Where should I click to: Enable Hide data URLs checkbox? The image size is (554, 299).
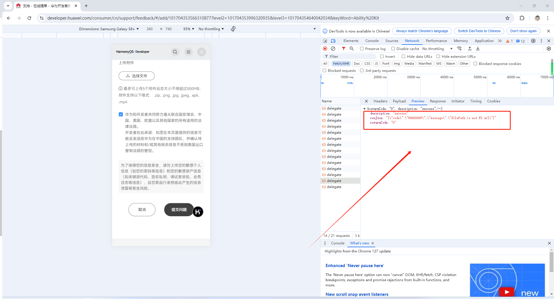(403, 56)
